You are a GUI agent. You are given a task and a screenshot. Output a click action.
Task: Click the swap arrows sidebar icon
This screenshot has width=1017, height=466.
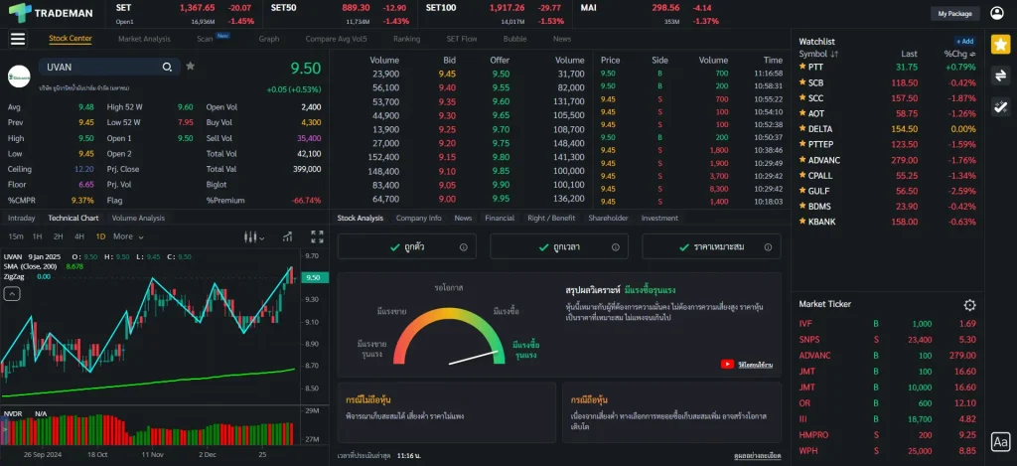1001,76
